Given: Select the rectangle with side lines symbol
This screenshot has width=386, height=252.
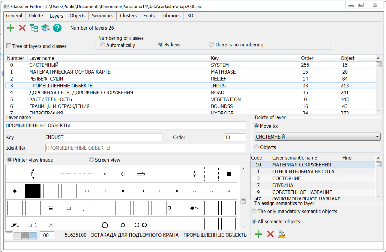Looking at the screenshot, I should click(x=87, y=191).
